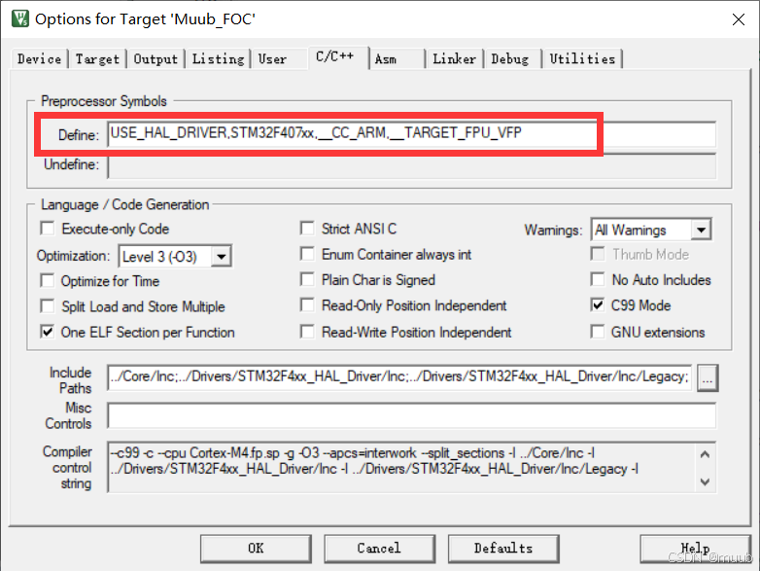Toggle Read-Write Position Independent checkbox

point(307,333)
